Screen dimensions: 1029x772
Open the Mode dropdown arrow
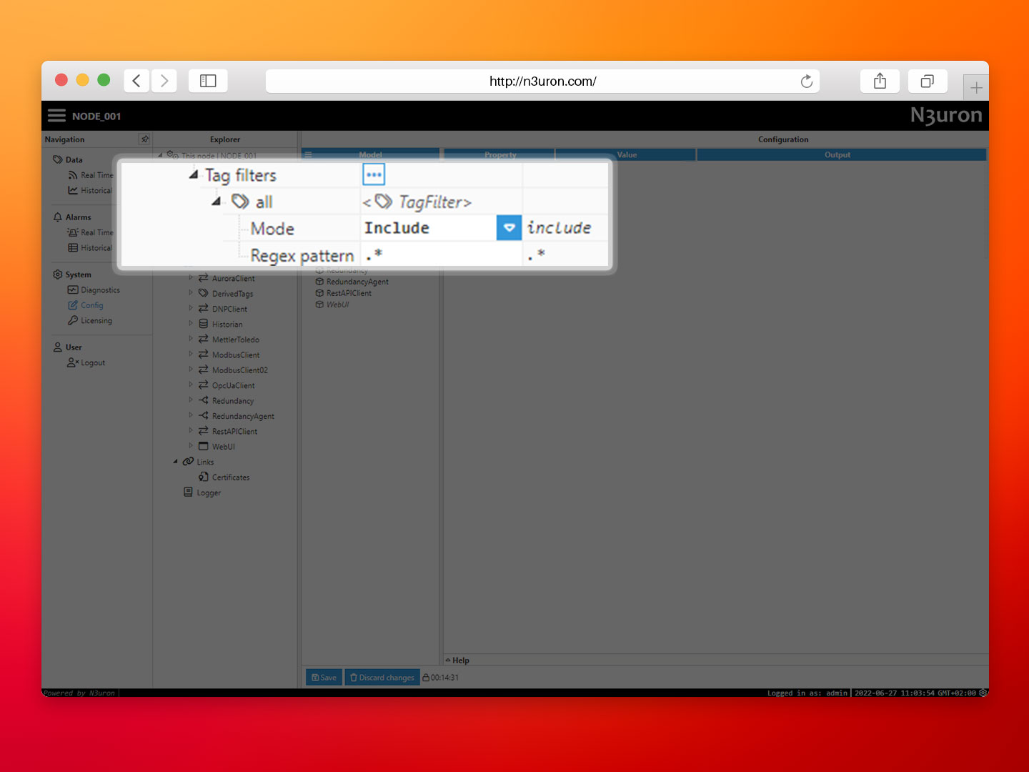(x=509, y=228)
